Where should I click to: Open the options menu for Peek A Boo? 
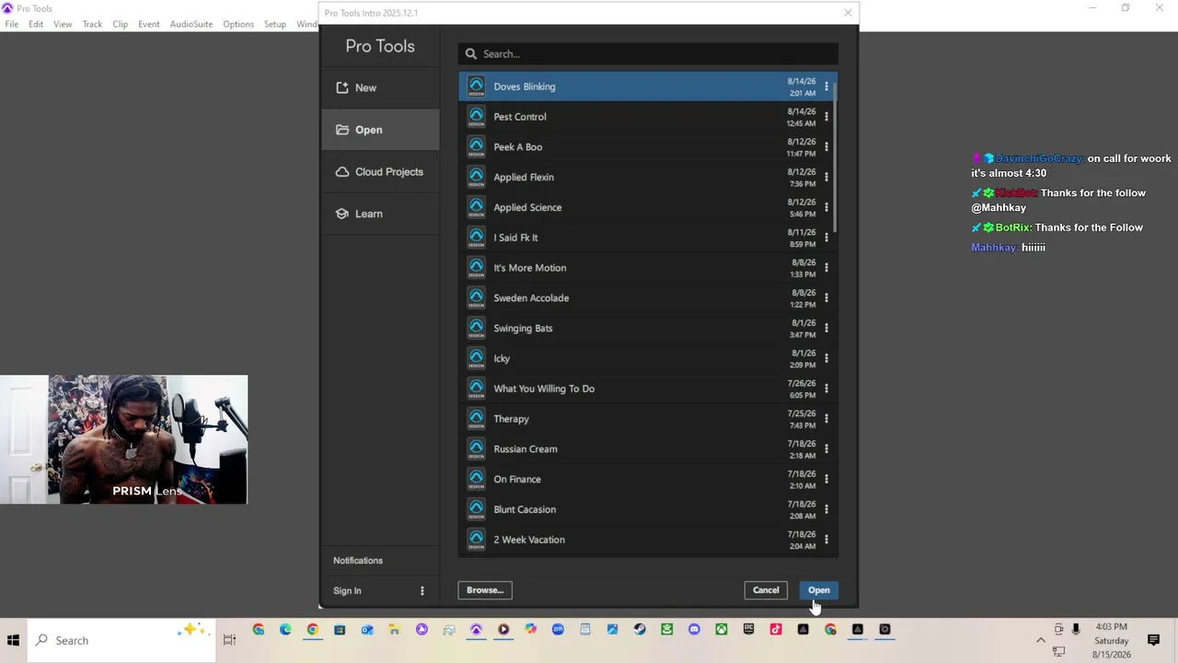[826, 147]
